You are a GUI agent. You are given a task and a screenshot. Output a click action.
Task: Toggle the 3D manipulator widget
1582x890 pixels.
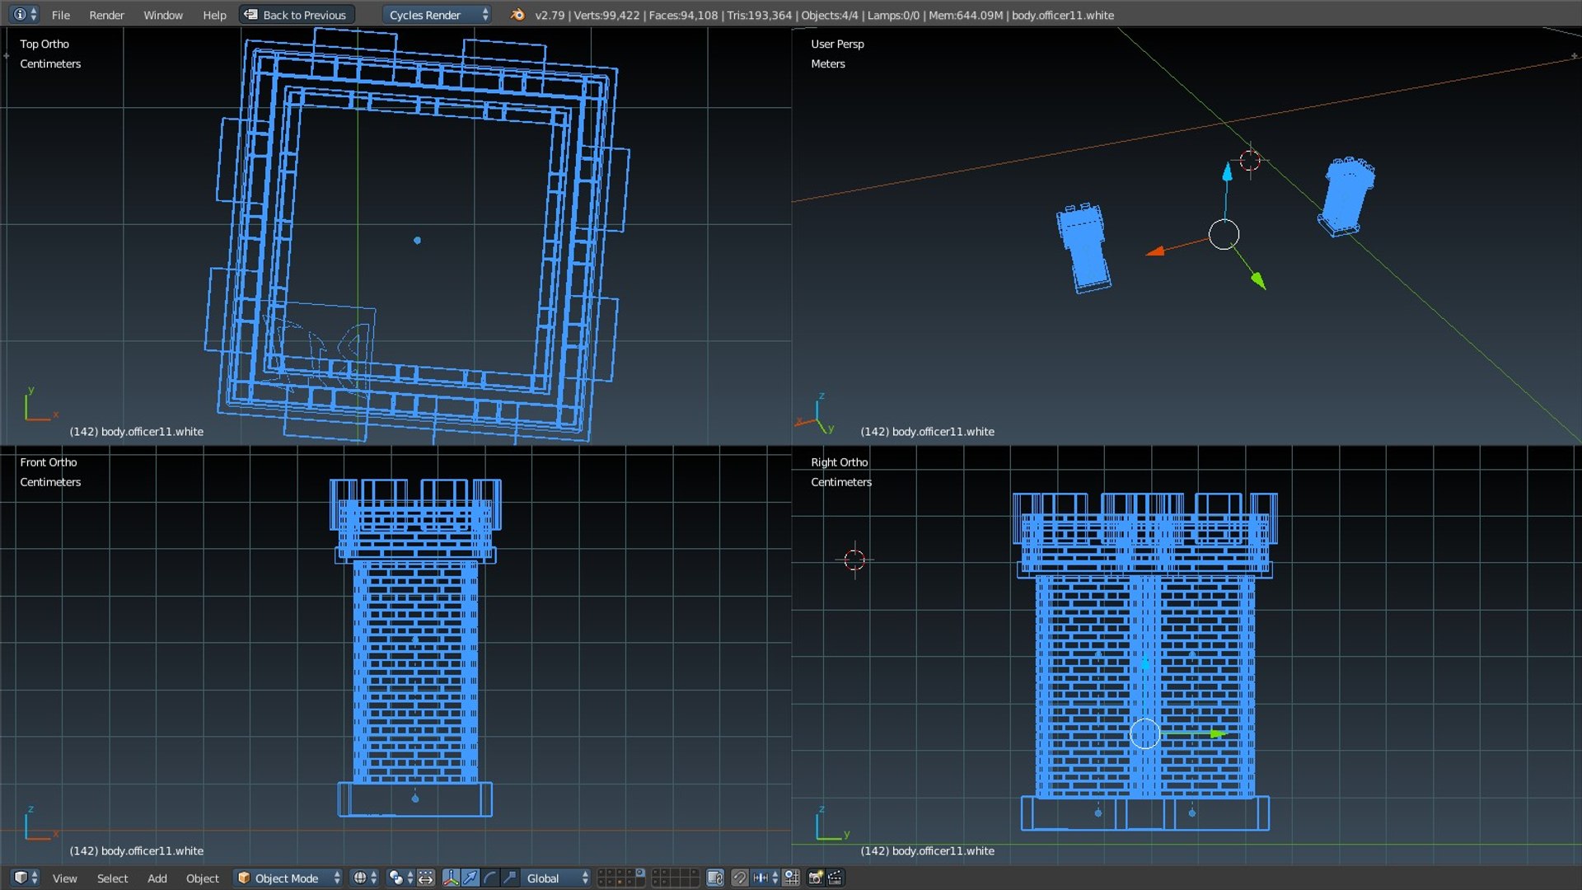[x=451, y=878]
